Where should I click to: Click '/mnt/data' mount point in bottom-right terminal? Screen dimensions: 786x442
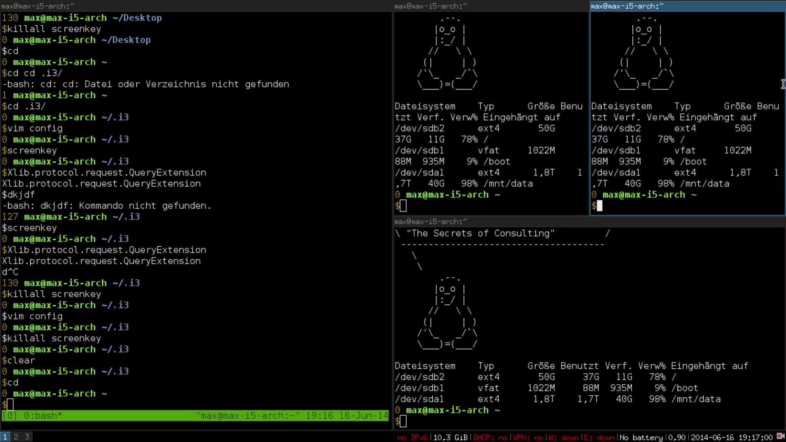tap(696, 399)
